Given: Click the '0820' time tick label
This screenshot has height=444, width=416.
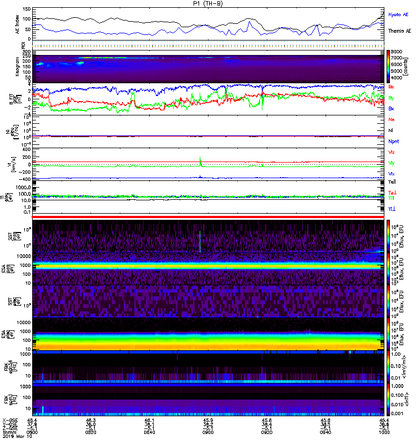Looking at the screenshot, I should 90,432.
